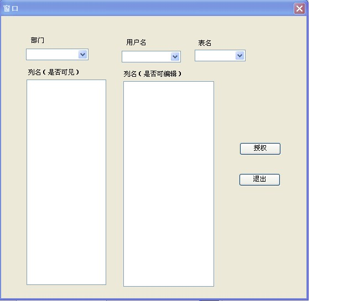Image resolution: width=354 pixels, height=301 pixels.
Task: Close the 窗口 dialog with the X
Action: pos(299,8)
